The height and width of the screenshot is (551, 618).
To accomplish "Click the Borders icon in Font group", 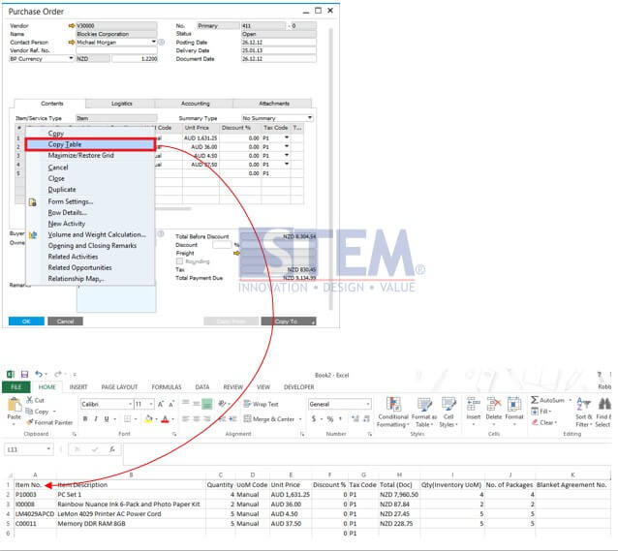I will click(127, 419).
